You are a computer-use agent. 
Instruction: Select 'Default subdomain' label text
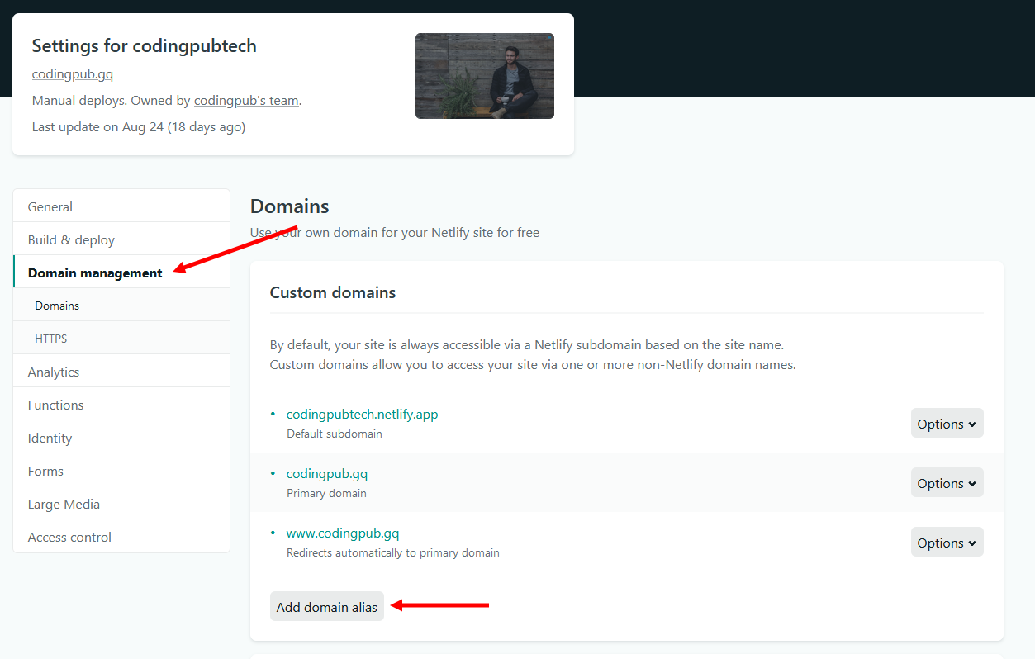(x=335, y=434)
